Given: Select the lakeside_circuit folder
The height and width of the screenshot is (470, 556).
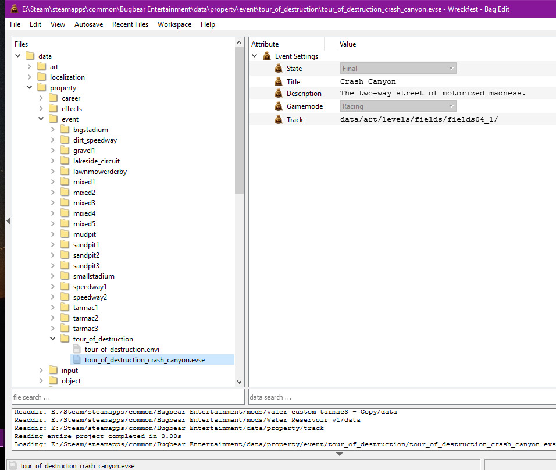Looking at the screenshot, I should (x=97, y=161).
